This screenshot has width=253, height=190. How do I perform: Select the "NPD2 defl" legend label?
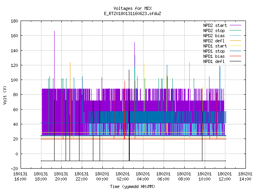point(214,41)
